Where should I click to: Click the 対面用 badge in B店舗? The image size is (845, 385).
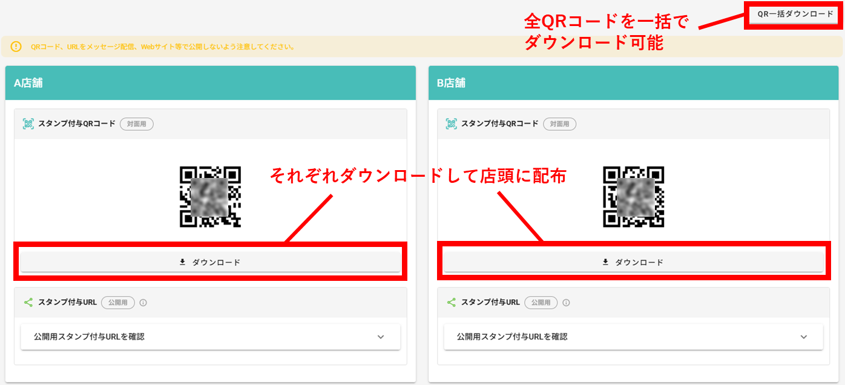click(x=560, y=123)
